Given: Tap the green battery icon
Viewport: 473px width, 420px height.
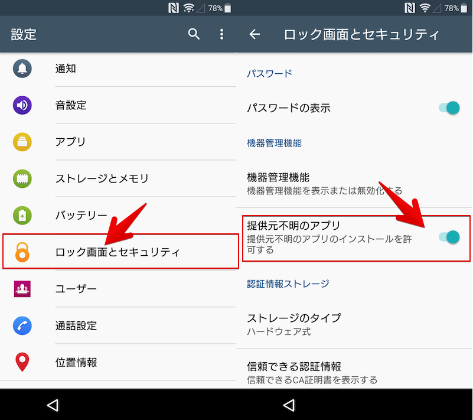Looking at the screenshot, I should (x=22, y=215).
